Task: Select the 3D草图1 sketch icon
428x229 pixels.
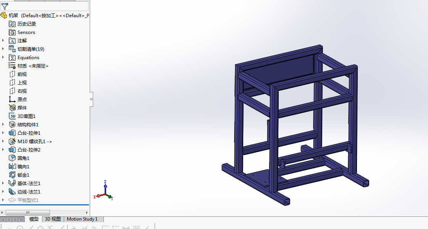Action: click(12, 116)
